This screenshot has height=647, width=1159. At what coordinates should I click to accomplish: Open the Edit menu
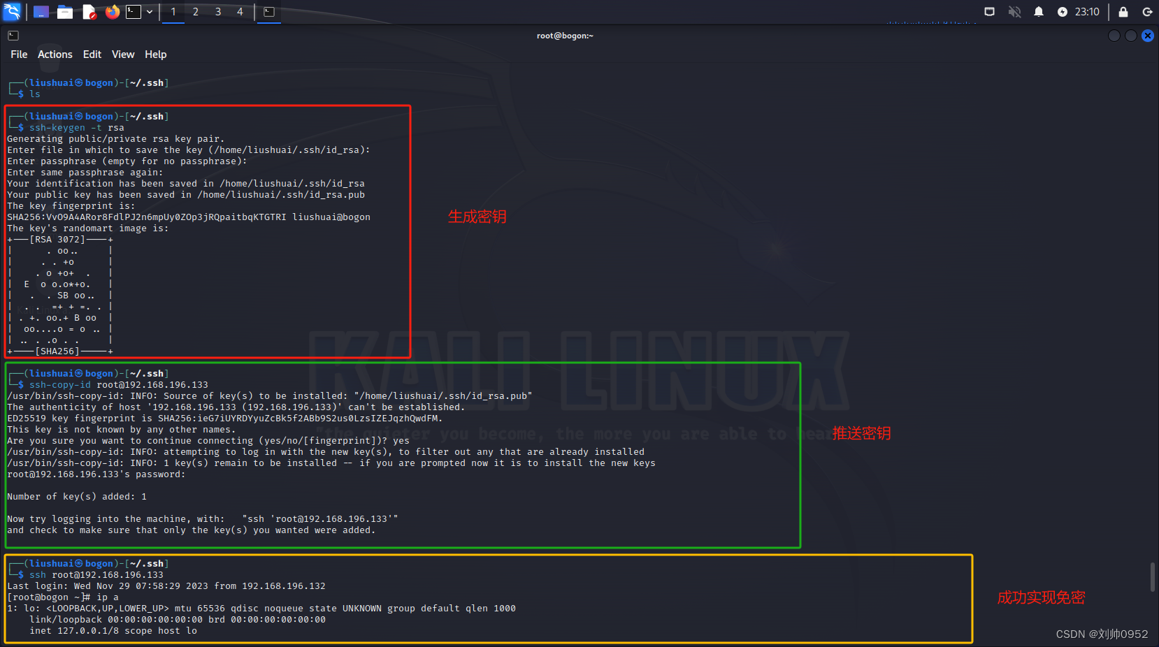92,54
